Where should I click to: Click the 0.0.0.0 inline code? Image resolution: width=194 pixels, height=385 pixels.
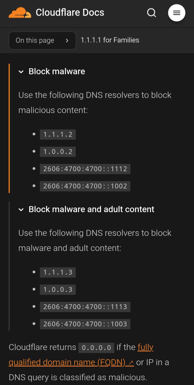[x=96, y=348]
